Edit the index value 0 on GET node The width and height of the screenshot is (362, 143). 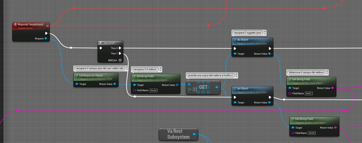pos(194,89)
